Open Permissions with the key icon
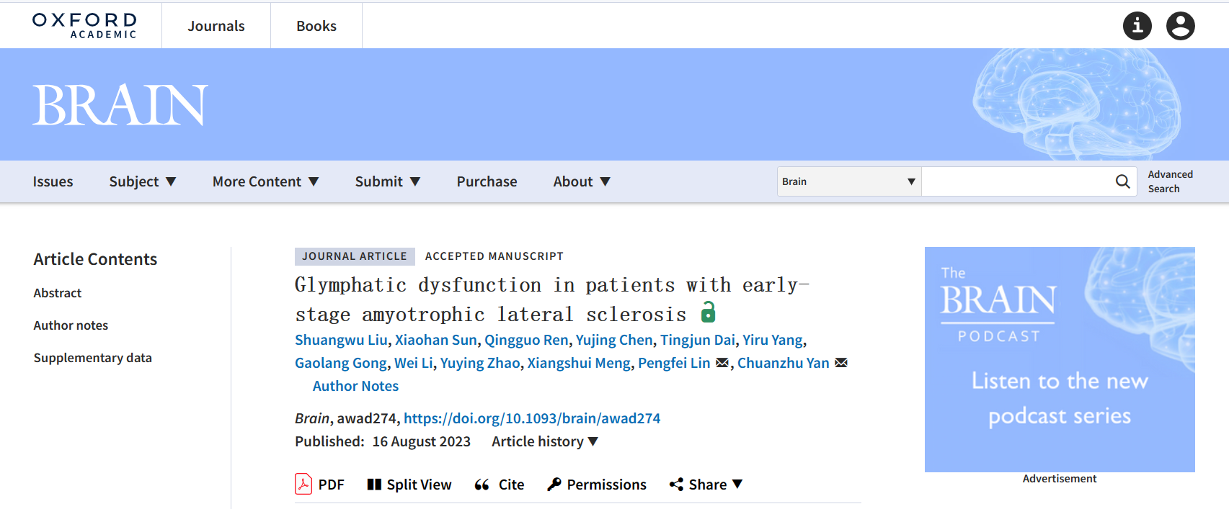Viewport: 1229px width, 509px height. 597,485
